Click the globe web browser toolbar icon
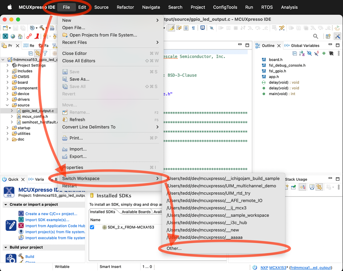 click(13, 36)
